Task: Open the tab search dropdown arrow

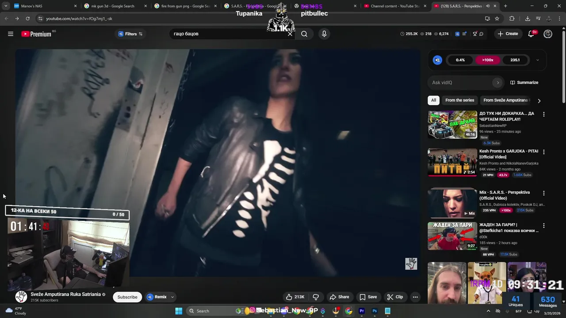Action: [5, 6]
